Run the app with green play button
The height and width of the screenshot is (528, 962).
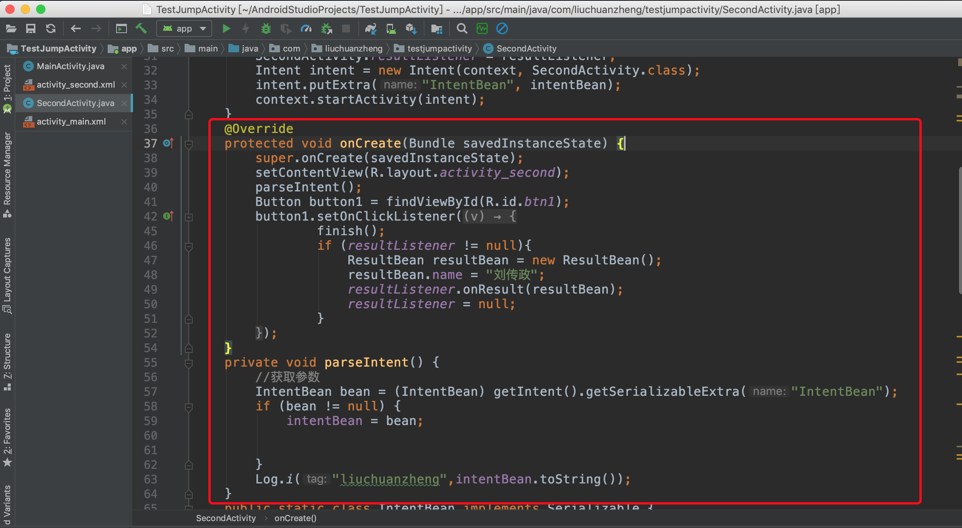click(226, 28)
